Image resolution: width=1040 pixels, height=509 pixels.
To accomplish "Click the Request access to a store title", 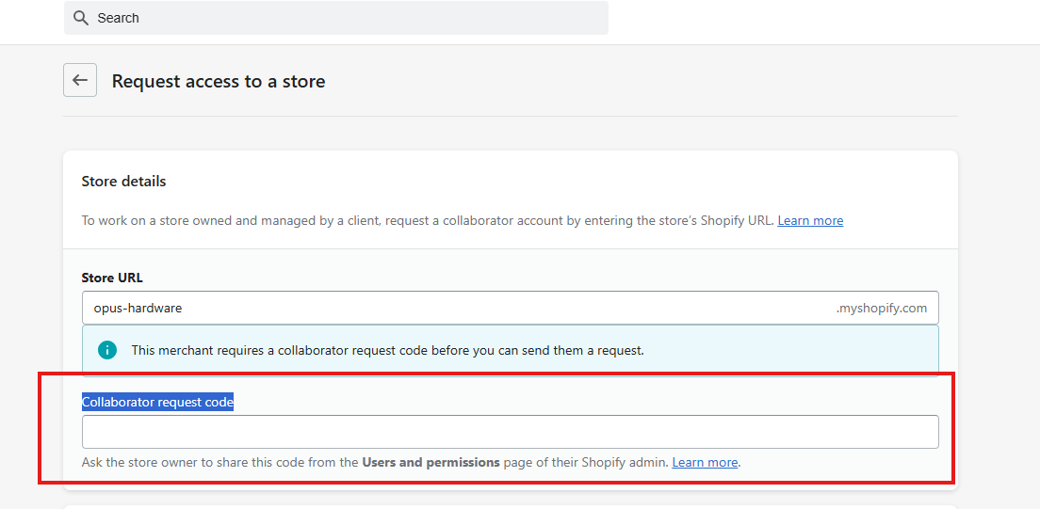I will (219, 82).
